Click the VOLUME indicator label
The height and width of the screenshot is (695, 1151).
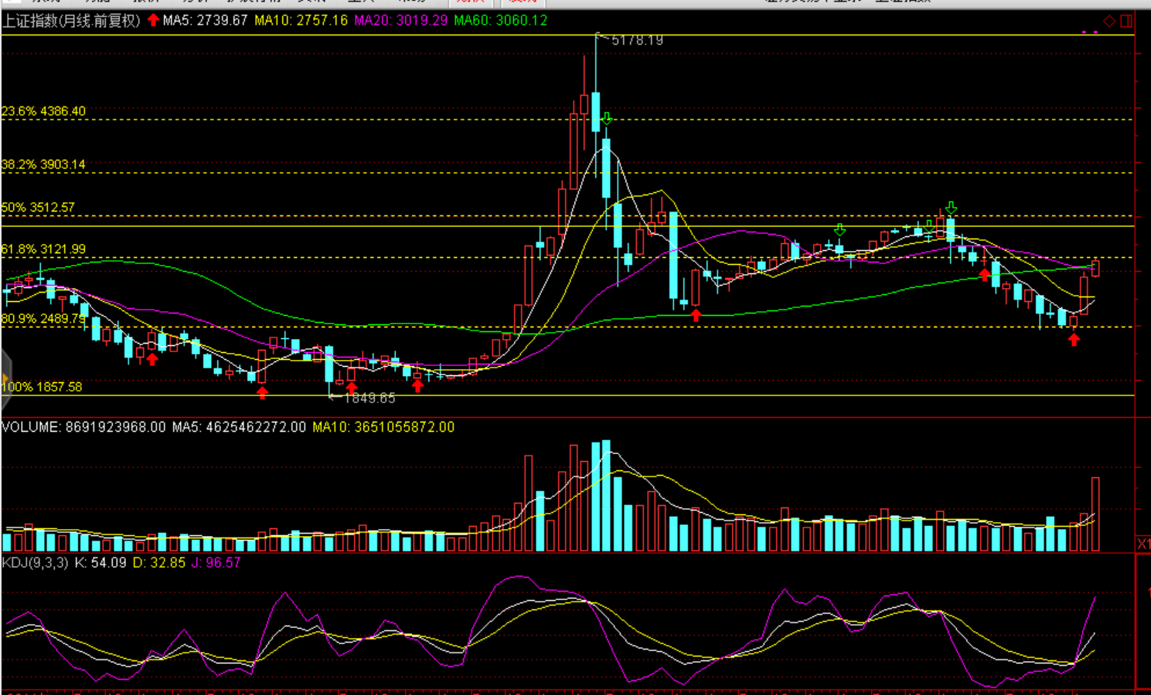click(31, 427)
